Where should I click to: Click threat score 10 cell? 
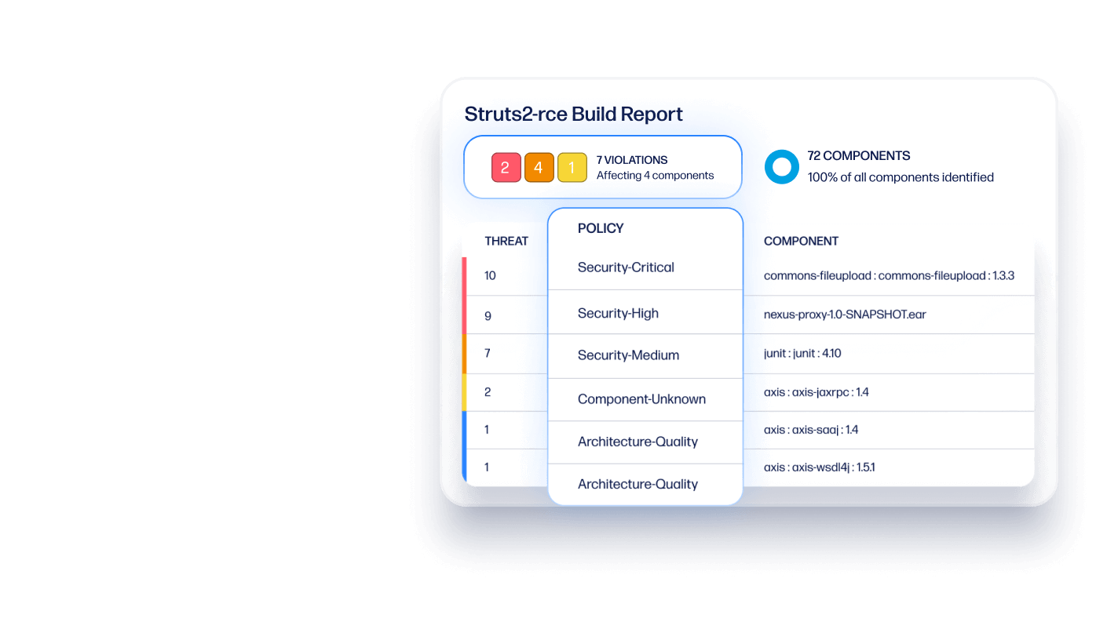point(490,276)
